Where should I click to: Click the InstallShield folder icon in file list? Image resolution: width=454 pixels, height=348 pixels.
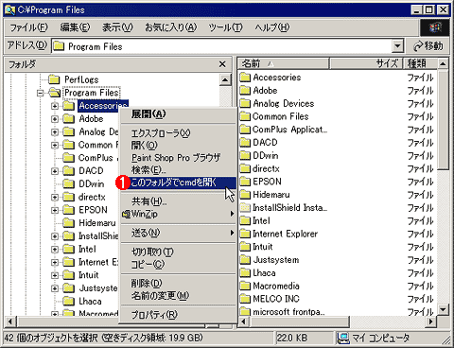pyautogui.click(x=245, y=208)
